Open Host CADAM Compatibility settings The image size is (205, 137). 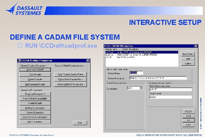tap(35, 99)
